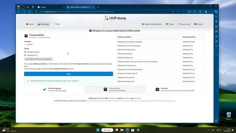
Task: Click the Choose edition step link
Action: pyautogui.click(x=115, y=88)
